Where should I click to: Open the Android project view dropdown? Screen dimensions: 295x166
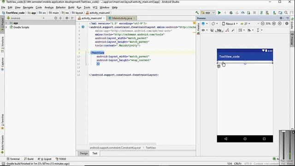pyautogui.click(x=25, y=18)
